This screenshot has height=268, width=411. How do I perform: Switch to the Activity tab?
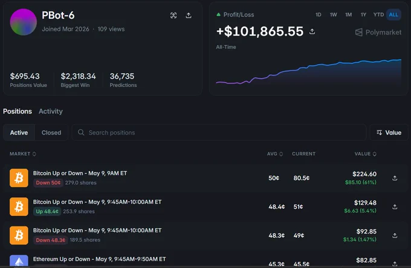pyautogui.click(x=51, y=111)
